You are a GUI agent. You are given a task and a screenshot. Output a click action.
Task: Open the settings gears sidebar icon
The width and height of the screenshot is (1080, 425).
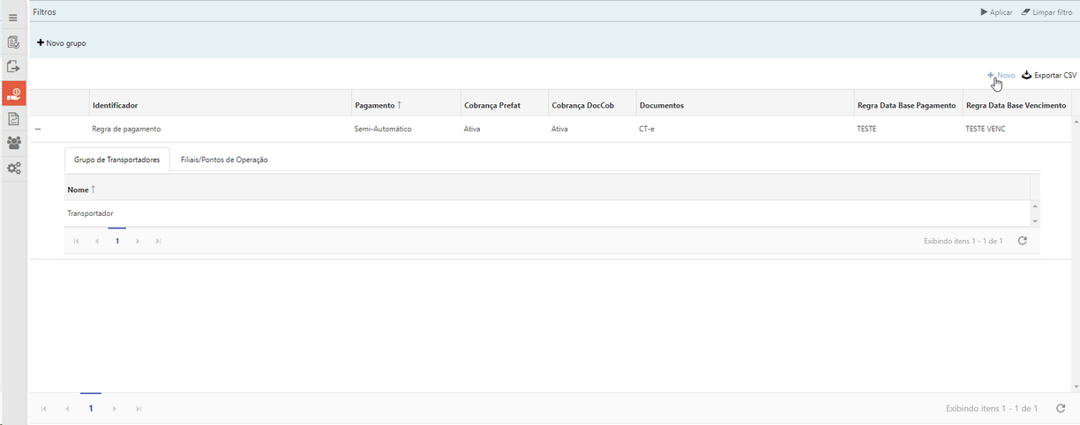(x=13, y=168)
